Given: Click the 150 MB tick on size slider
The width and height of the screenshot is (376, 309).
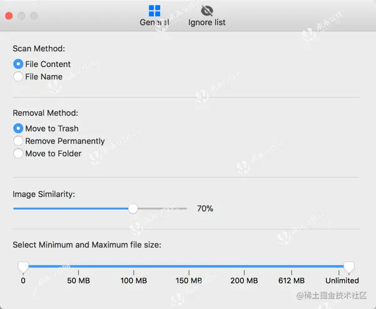Looking at the screenshot, I should pyautogui.click(x=188, y=271).
